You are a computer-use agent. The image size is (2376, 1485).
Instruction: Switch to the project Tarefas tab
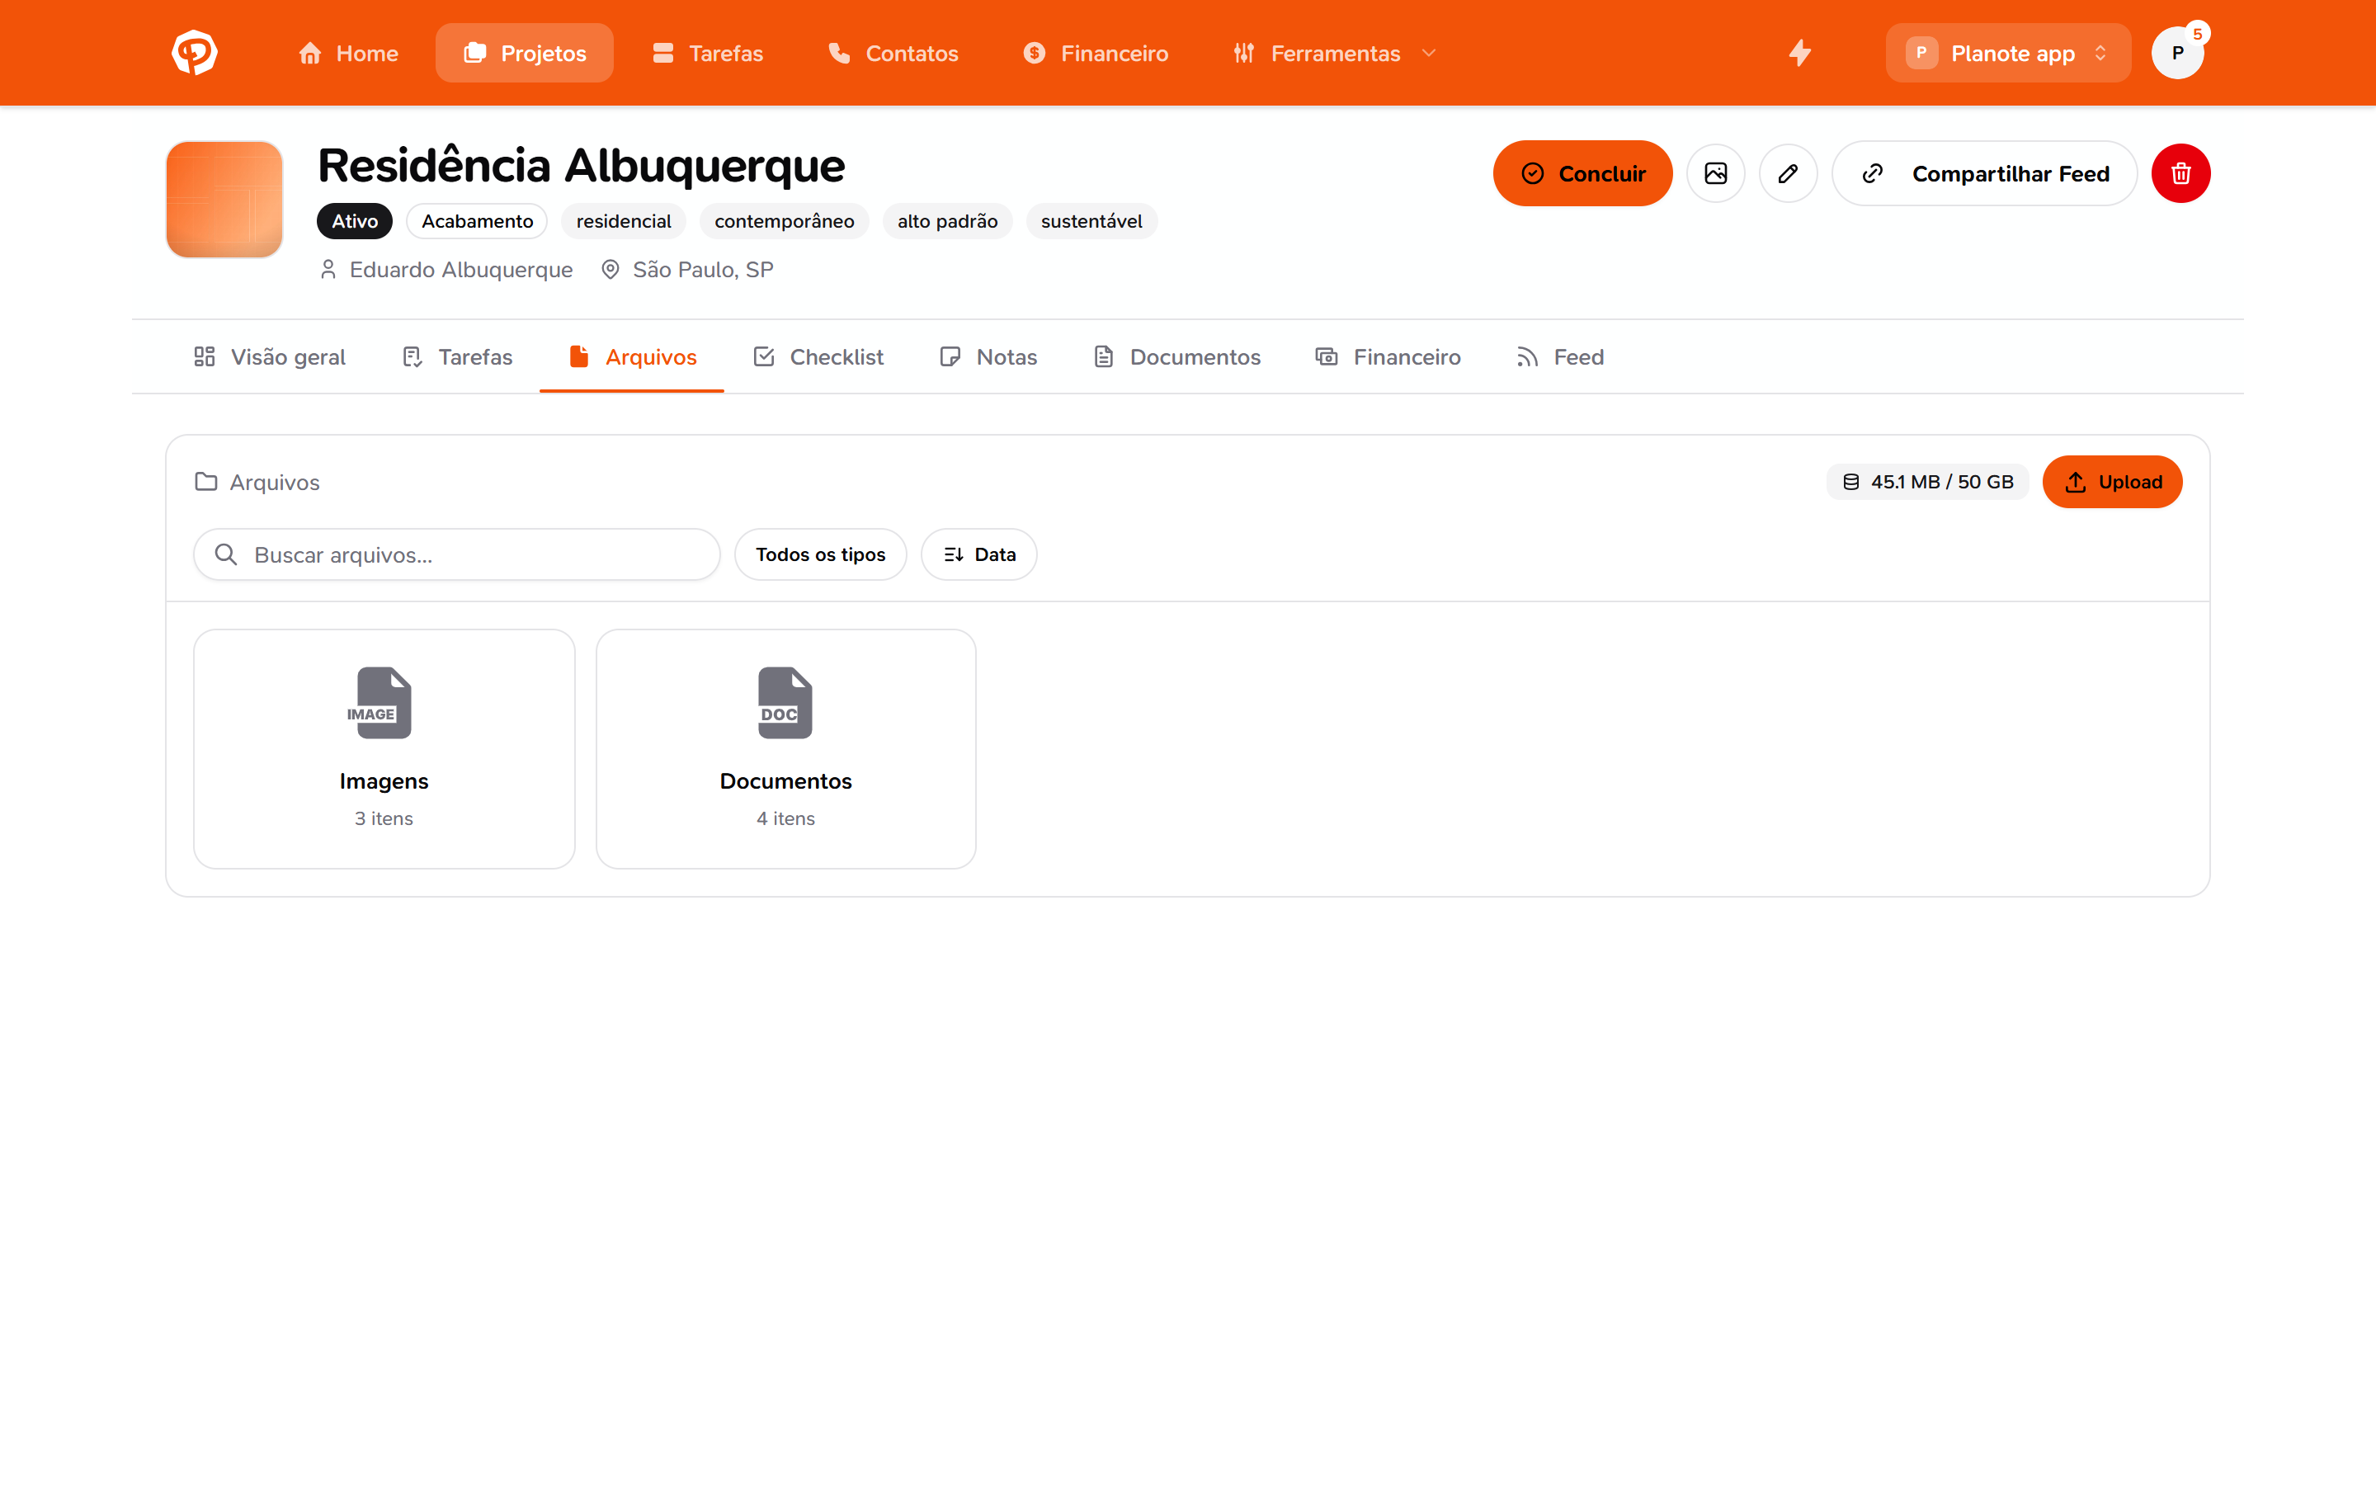458,356
